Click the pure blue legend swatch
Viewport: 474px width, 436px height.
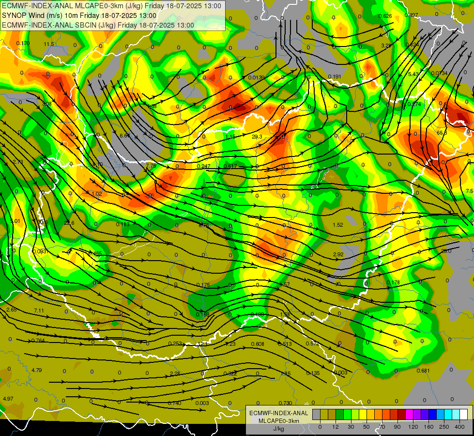click(432, 415)
